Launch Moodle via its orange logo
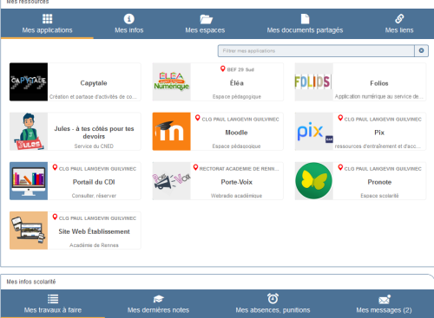 [x=172, y=132]
